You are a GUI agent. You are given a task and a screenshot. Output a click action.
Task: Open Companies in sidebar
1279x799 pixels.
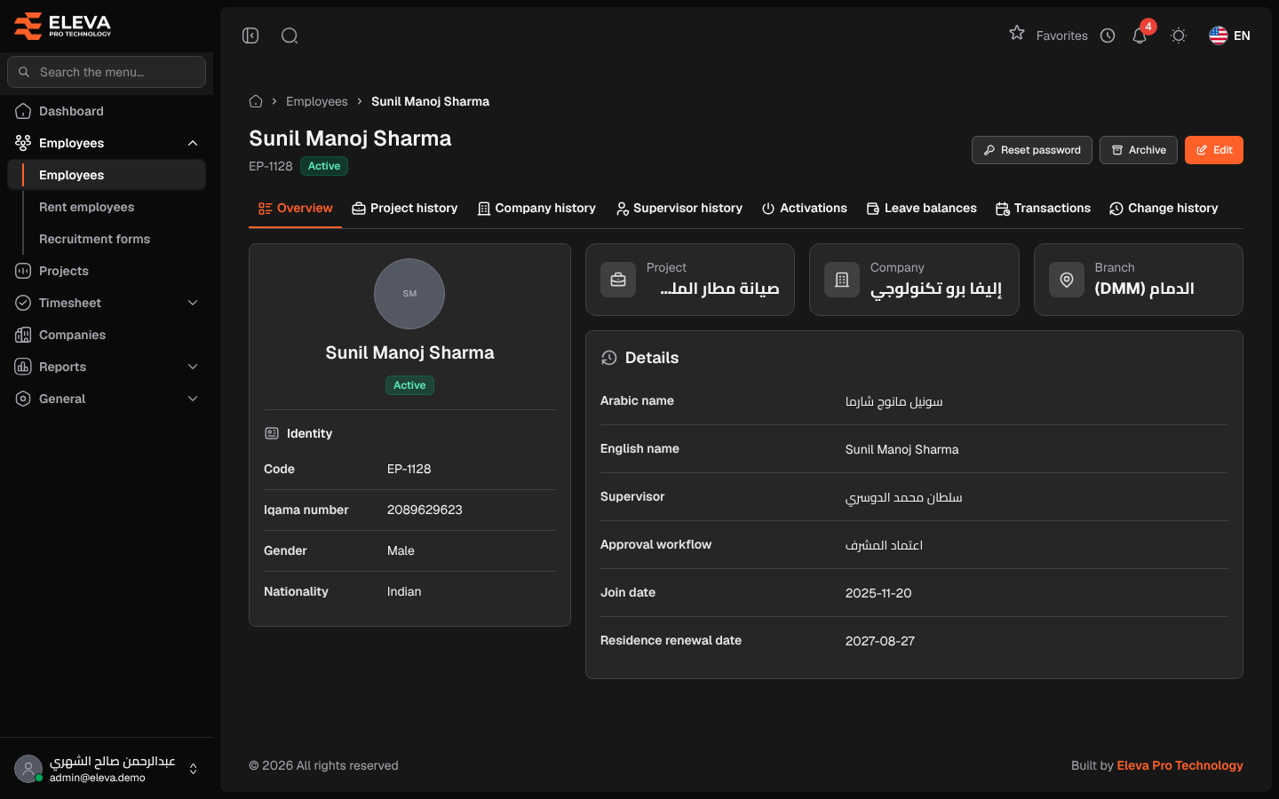(x=107, y=335)
